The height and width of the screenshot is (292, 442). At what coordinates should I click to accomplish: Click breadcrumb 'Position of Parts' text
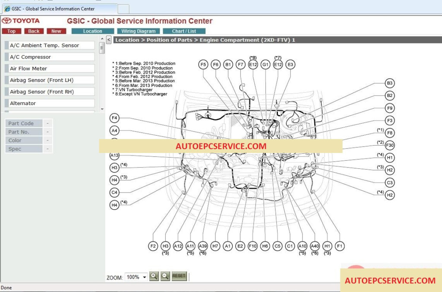tap(169, 40)
